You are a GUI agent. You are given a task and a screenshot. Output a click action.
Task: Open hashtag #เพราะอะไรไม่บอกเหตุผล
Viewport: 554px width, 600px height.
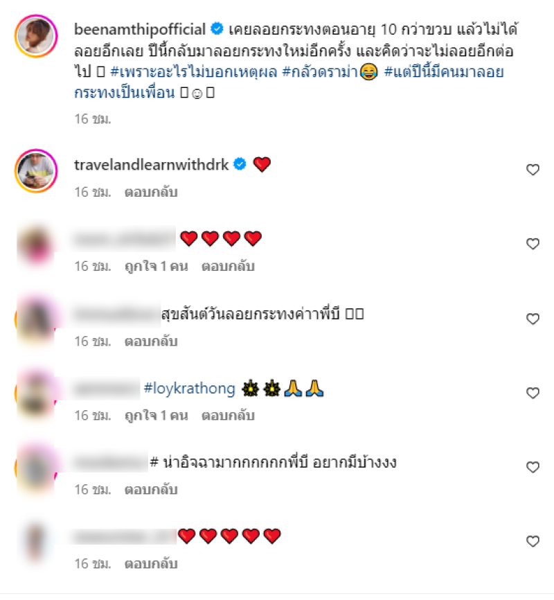(194, 71)
